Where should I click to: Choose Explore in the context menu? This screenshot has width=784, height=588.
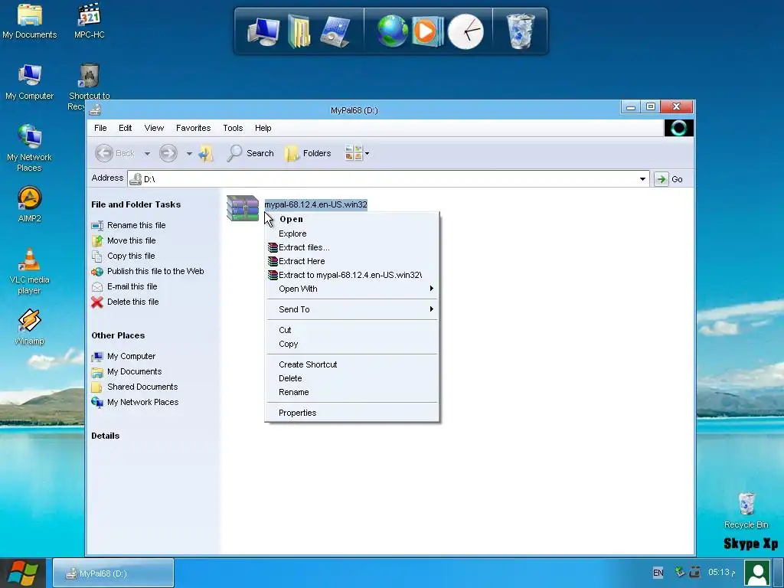(352, 234)
